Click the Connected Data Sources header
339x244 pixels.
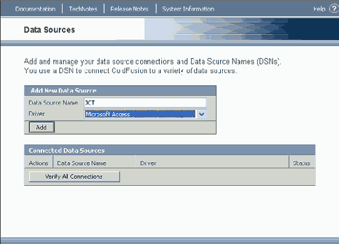pyautogui.click(x=67, y=150)
